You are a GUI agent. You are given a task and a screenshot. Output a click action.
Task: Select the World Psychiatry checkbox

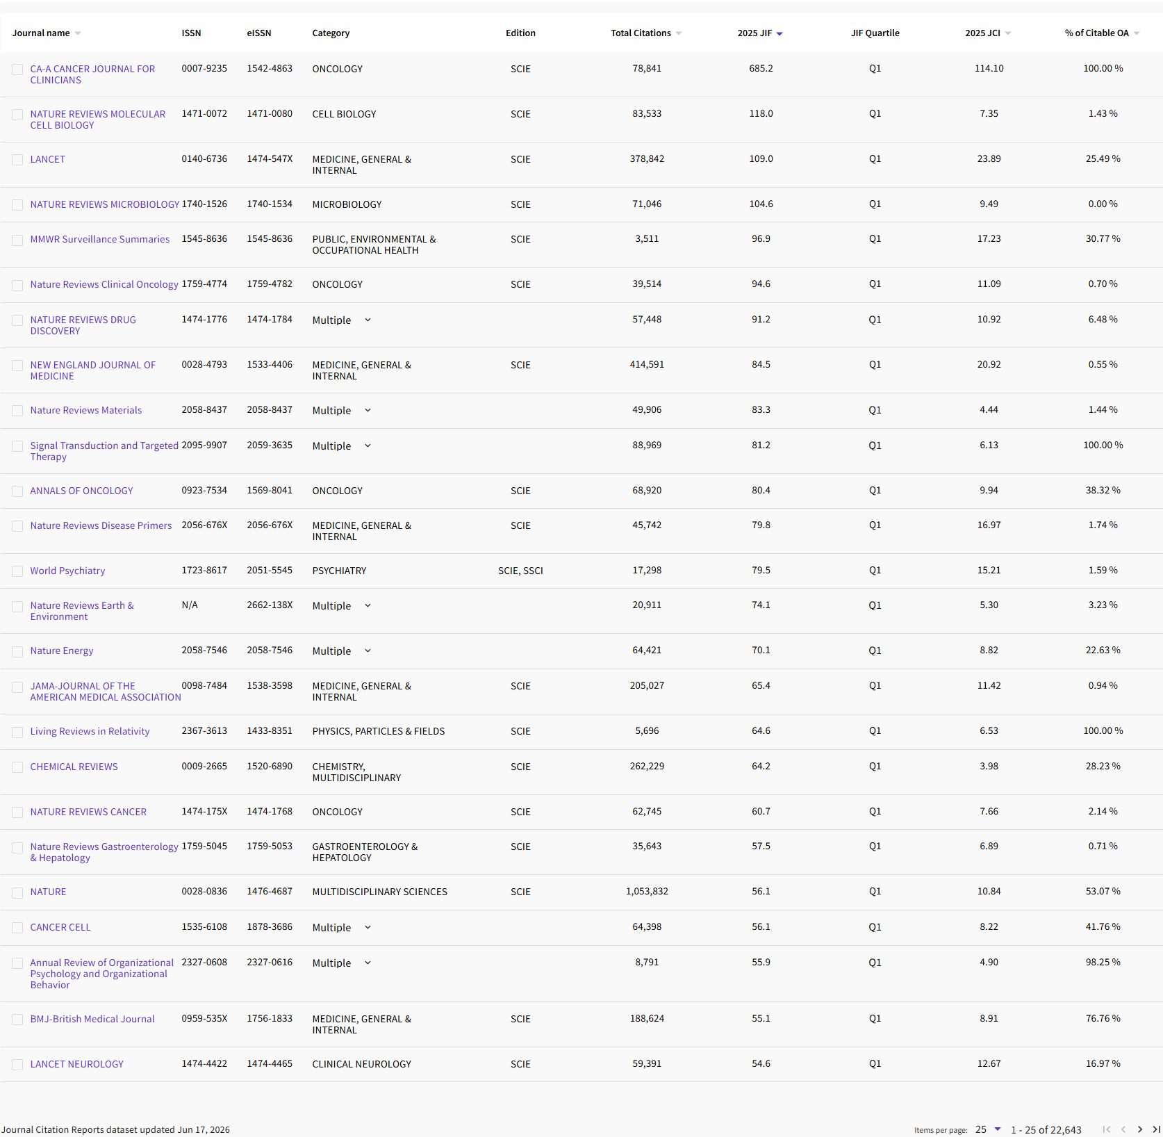click(17, 571)
